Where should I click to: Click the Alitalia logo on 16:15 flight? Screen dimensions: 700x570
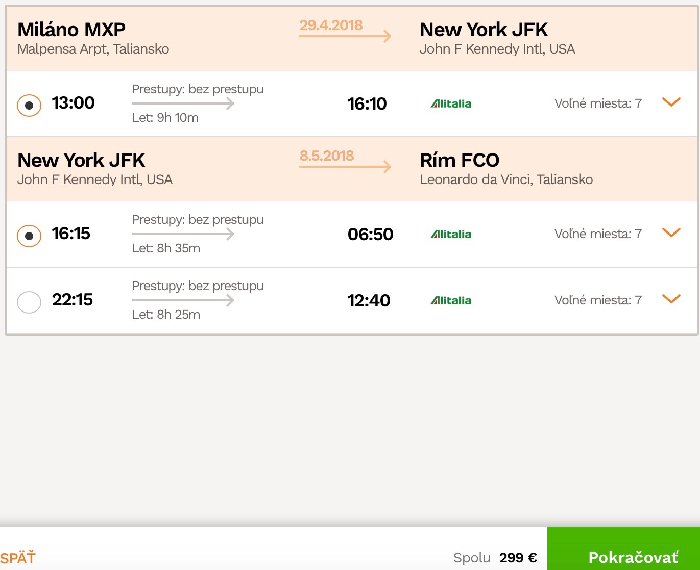451,234
